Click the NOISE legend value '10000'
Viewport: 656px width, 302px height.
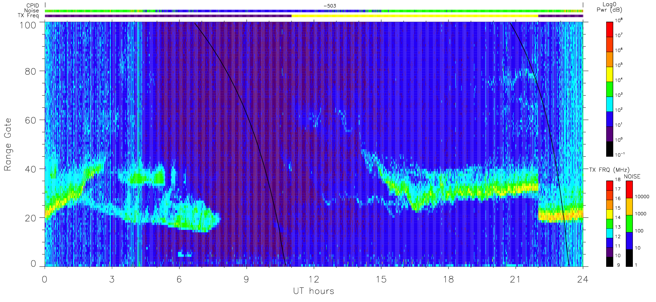point(642,196)
